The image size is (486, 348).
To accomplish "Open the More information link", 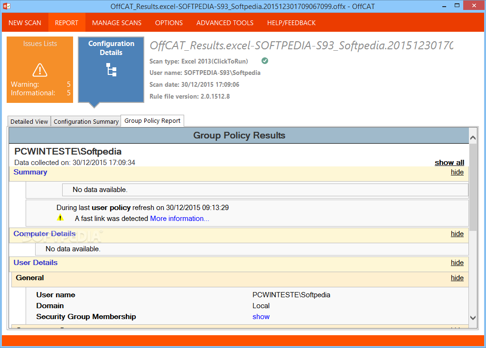I will point(179,219).
